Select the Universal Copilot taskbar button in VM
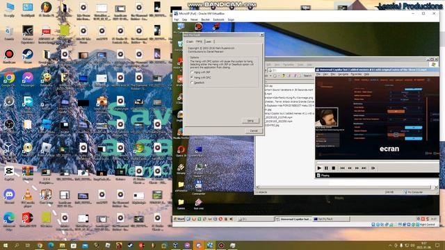445x250 pixels. [x=293, y=219]
